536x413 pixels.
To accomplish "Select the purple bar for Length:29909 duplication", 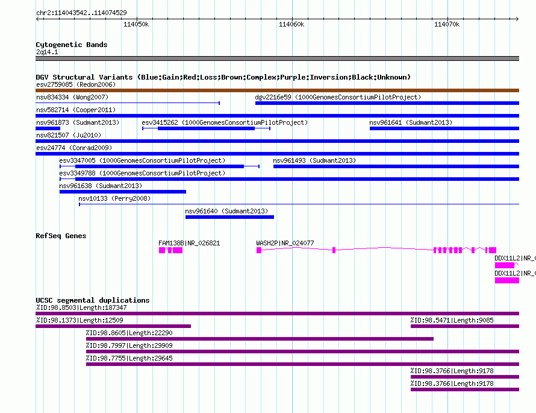I will coord(302,352).
